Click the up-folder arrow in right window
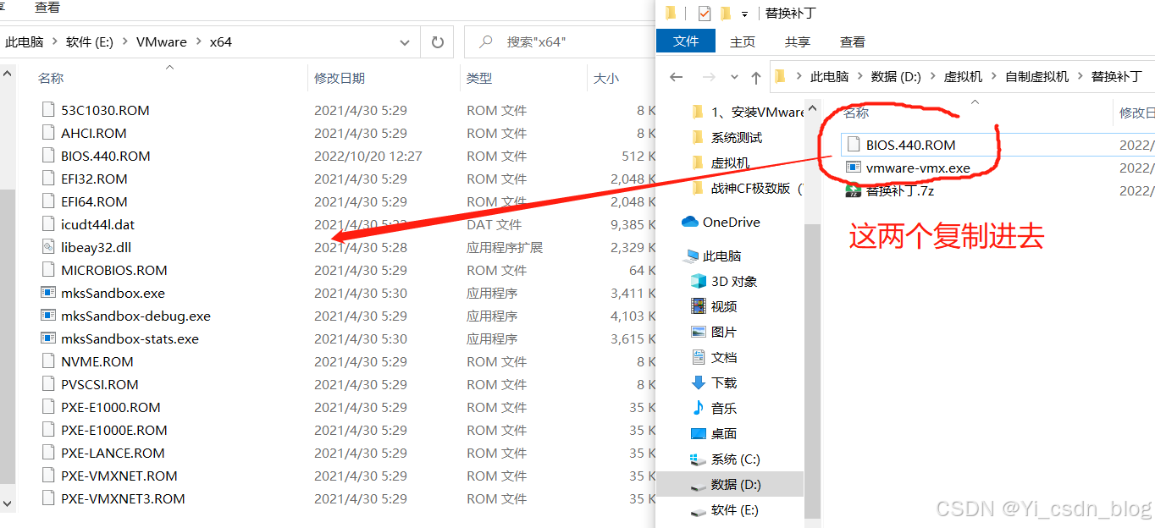1155x528 pixels. pos(756,77)
